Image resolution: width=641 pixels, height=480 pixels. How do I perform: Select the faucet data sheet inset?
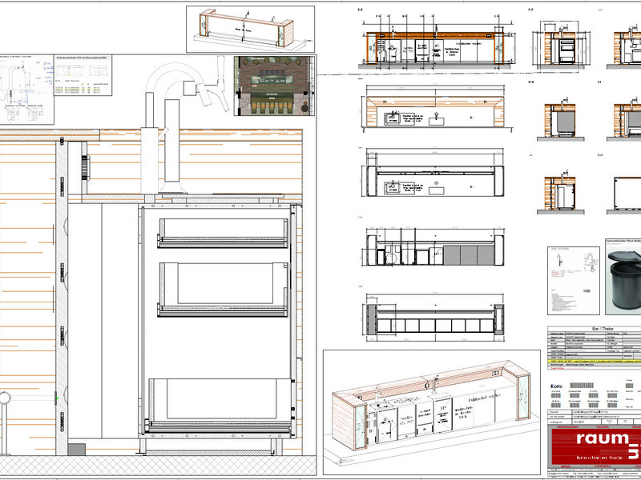[x=574, y=281]
